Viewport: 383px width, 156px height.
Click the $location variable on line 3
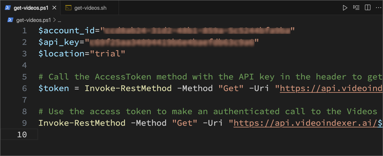pos(61,54)
